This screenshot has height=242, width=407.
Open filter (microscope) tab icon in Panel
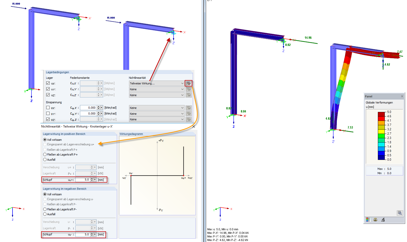click(x=383, y=220)
